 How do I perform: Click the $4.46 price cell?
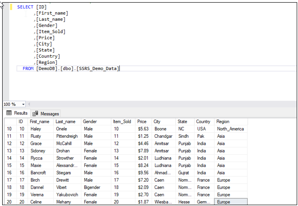click(x=144, y=144)
